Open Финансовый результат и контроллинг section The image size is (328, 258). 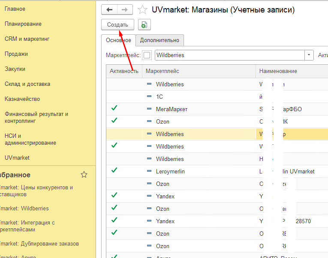tap(36, 118)
